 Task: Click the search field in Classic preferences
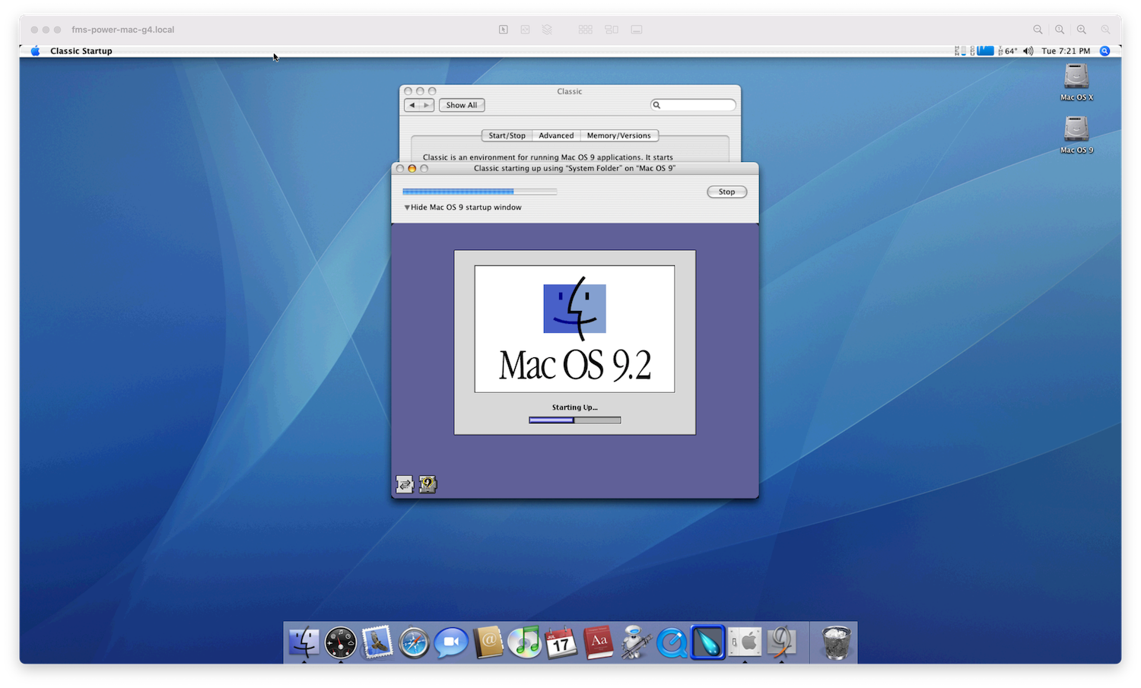coord(693,105)
